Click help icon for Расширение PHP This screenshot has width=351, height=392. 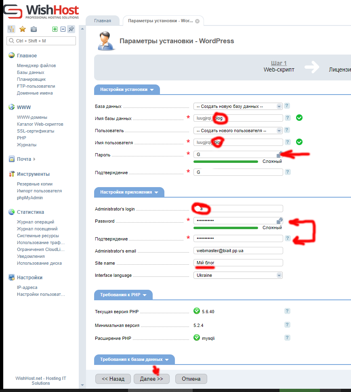click(287, 338)
